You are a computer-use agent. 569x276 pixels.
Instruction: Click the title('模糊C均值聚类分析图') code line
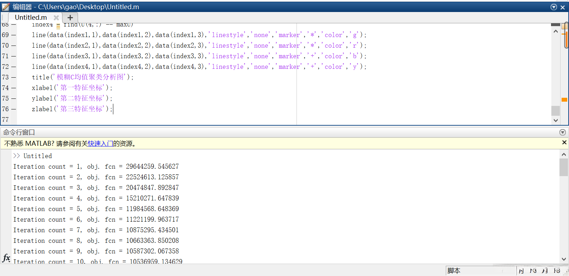click(x=83, y=77)
